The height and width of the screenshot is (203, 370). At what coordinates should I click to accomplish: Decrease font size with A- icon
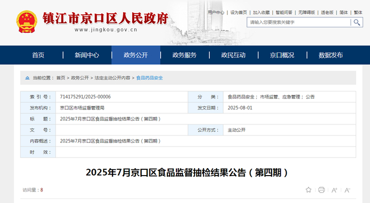(347, 190)
